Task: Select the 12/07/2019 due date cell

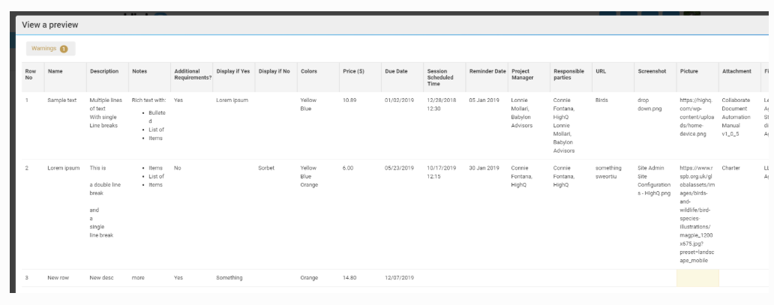Action: click(399, 278)
